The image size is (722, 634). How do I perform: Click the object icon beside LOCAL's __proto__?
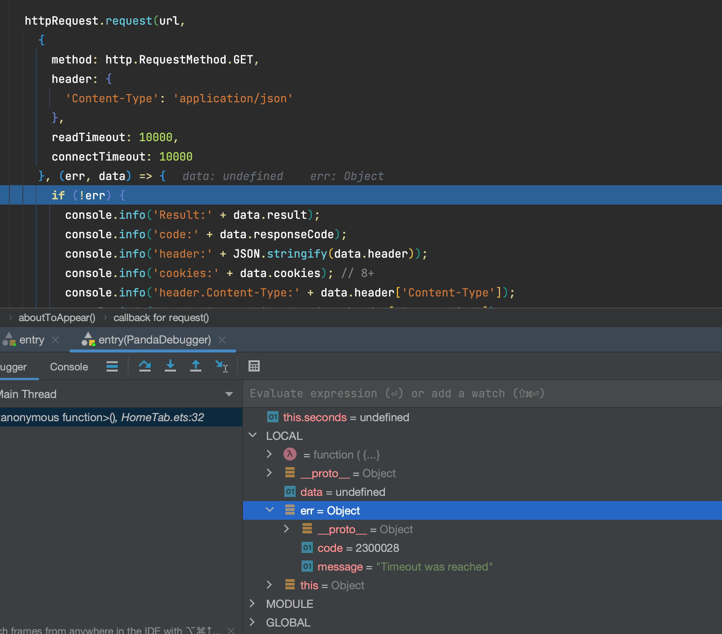(x=290, y=473)
